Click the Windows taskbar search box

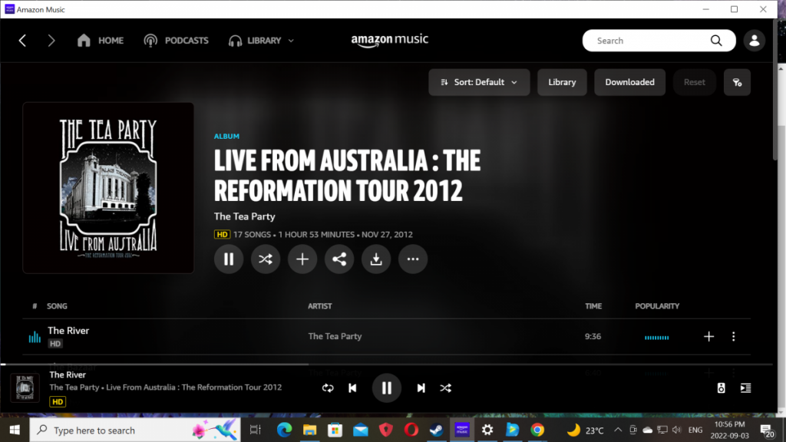coord(135,430)
